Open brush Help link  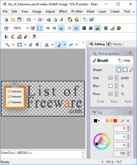tap(124, 60)
